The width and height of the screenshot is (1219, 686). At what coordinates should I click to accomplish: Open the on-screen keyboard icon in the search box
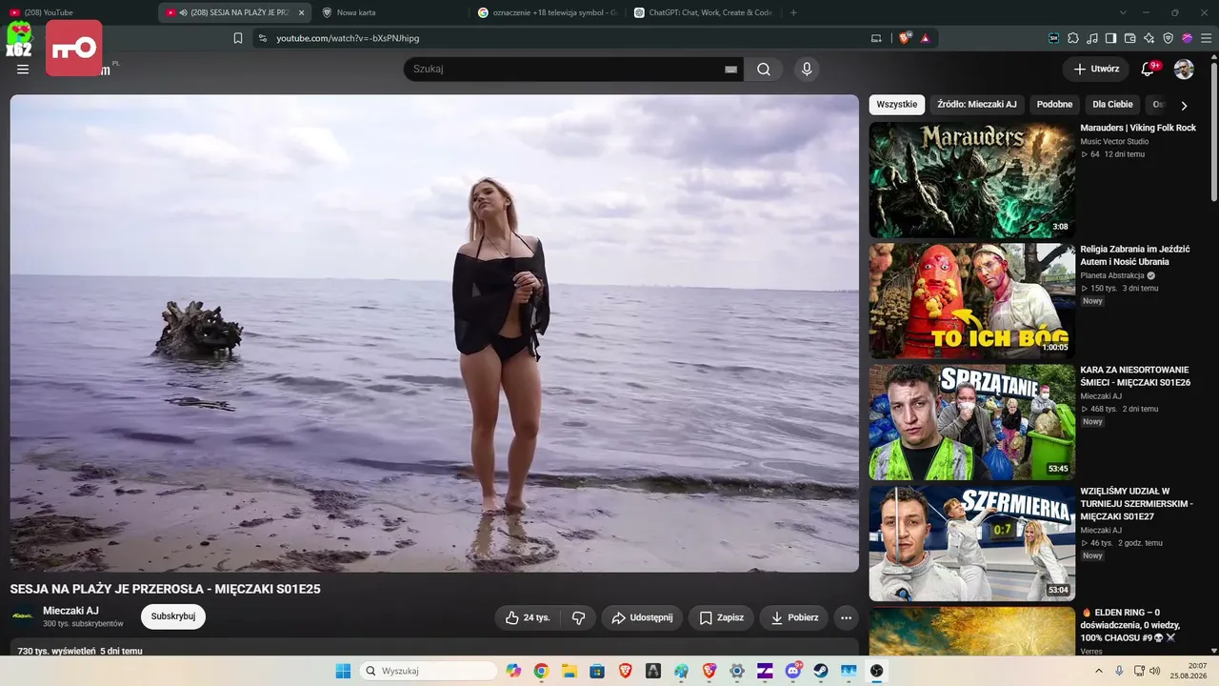(731, 70)
